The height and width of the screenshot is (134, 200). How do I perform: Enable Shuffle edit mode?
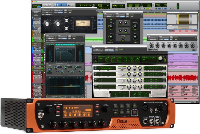pos(35,6)
